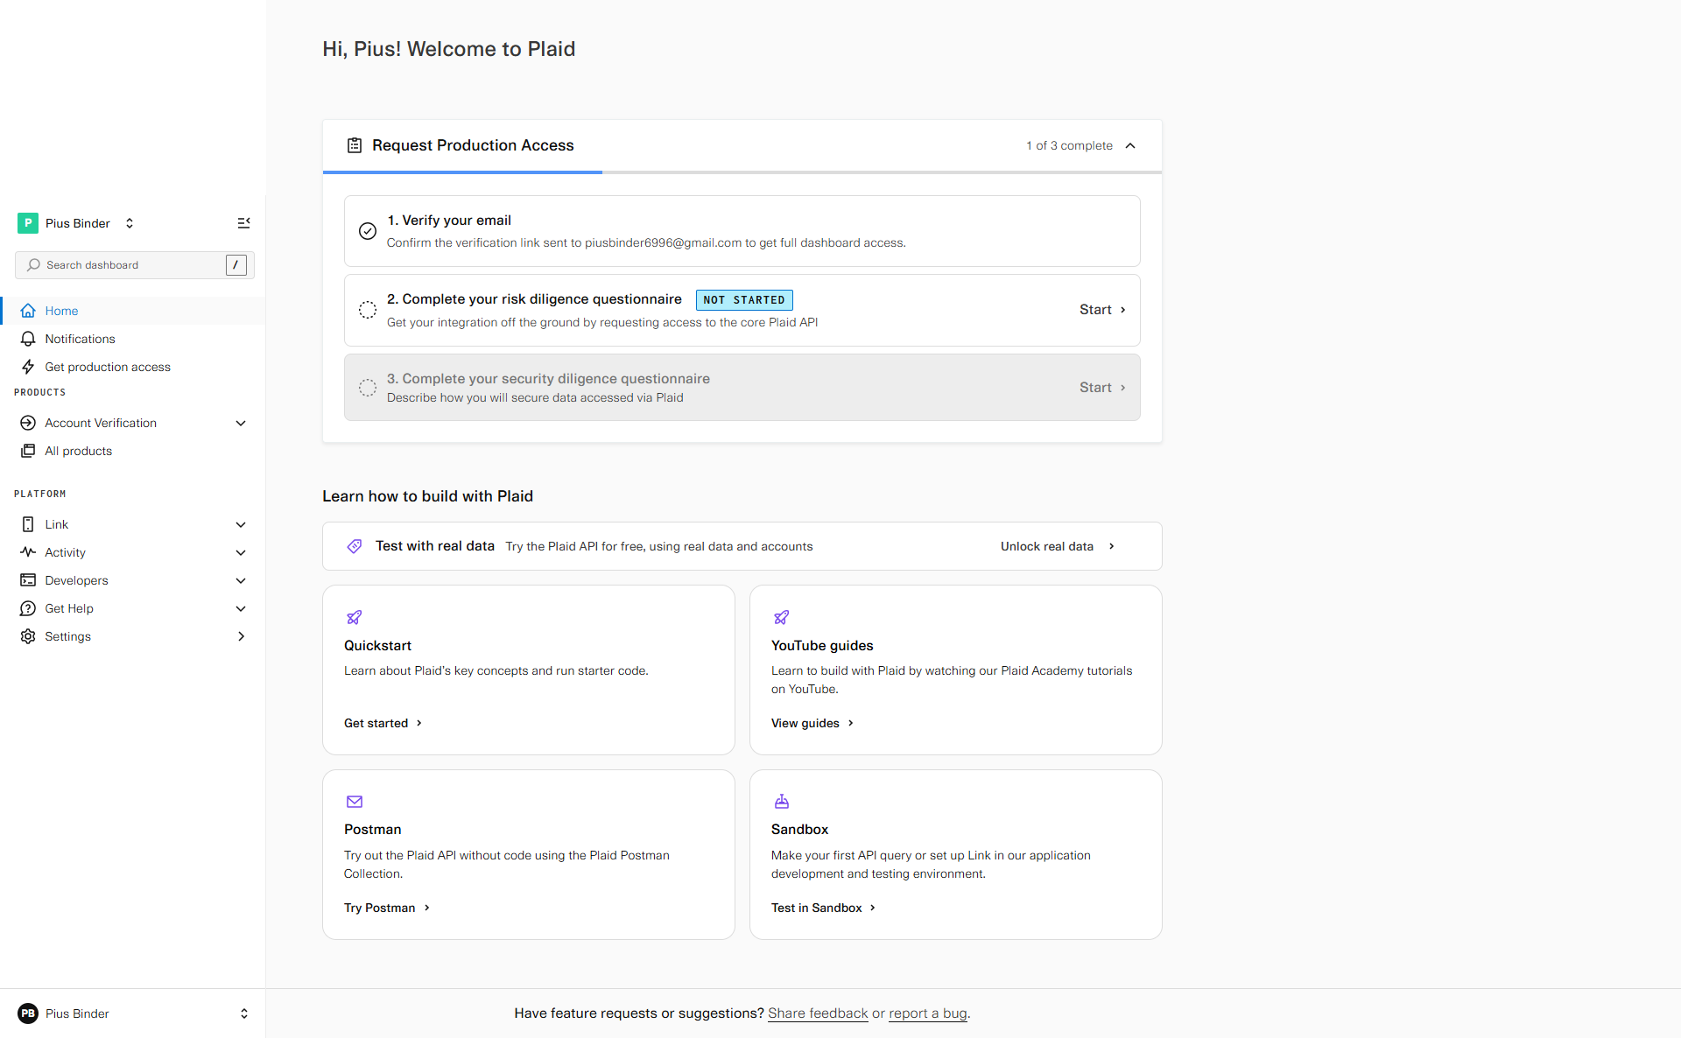Click Test in Sandbox link
The image size is (1681, 1038).
(823, 908)
